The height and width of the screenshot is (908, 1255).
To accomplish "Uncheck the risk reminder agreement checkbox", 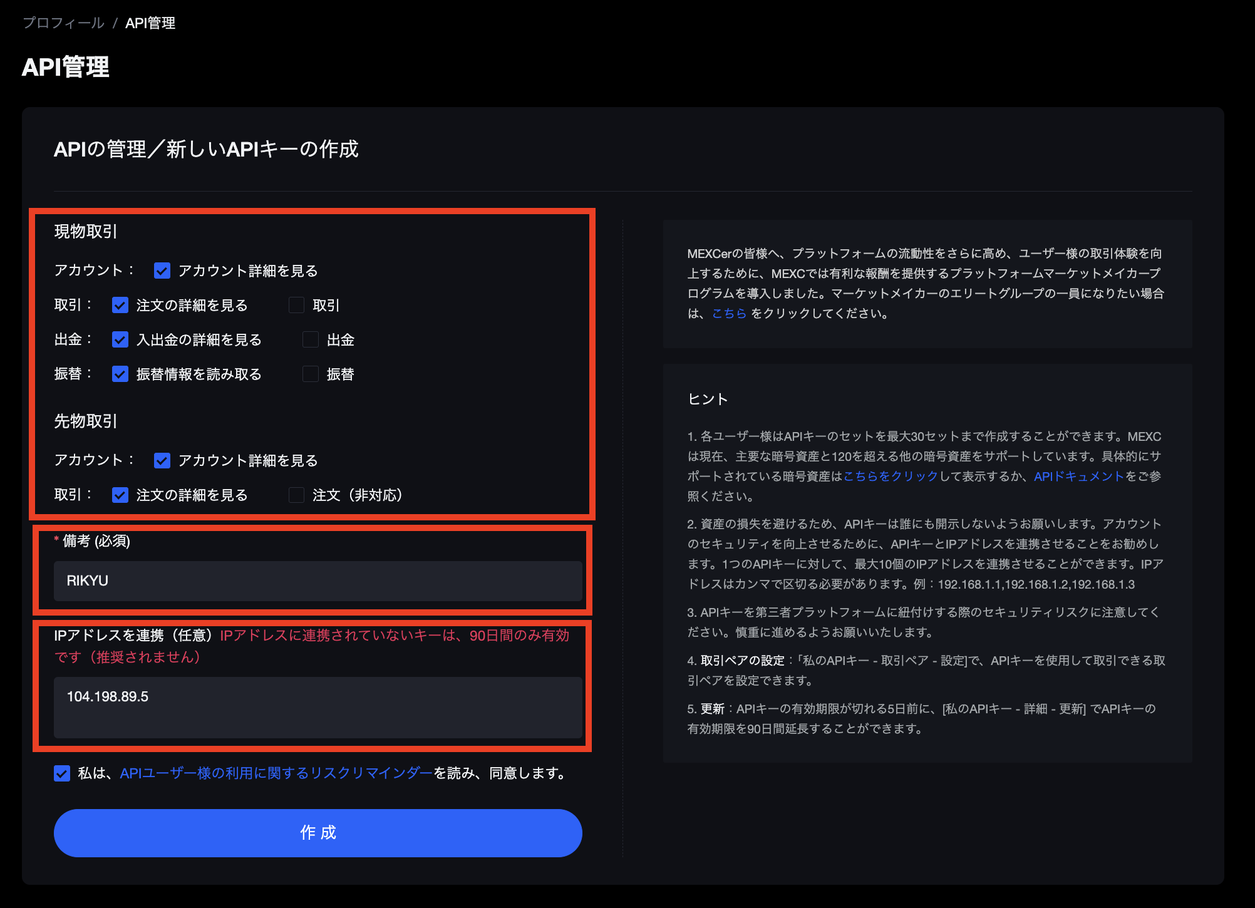I will [x=62, y=773].
